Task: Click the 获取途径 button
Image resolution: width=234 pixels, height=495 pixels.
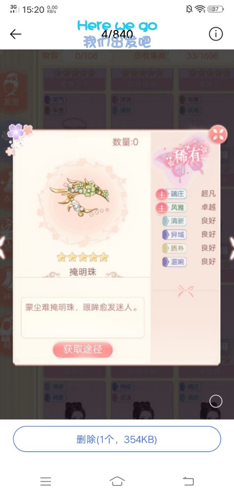Action: click(83, 350)
